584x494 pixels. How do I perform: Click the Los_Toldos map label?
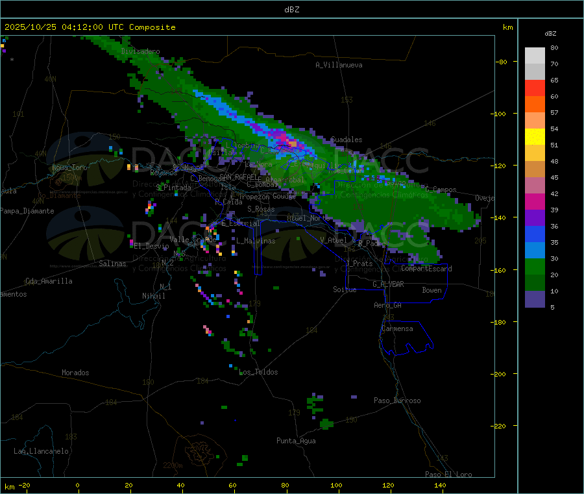pyautogui.click(x=258, y=372)
